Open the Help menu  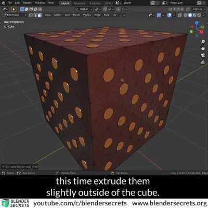click(x=51, y=3)
